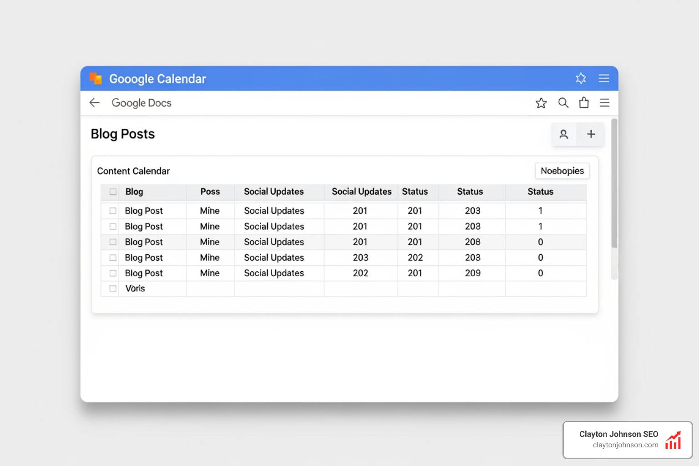Viewport: 699px width, 466px height.
Task: Click the Google Docs title text
Action: (142, 103)
